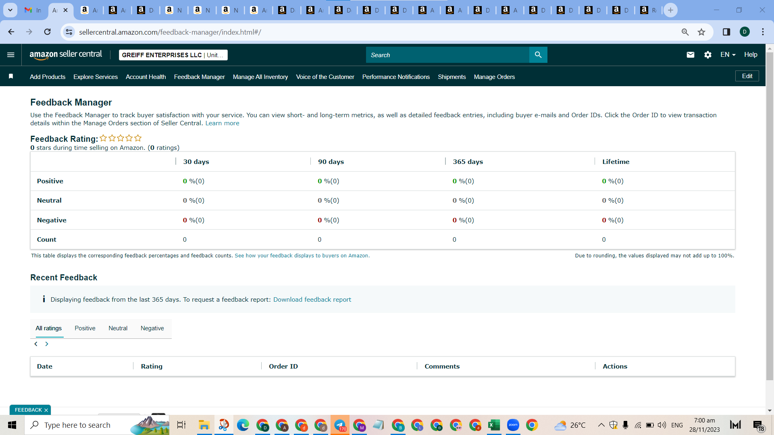
Task: Open the volume control icon
Action: pyautogui.click(x=662, y=425)
